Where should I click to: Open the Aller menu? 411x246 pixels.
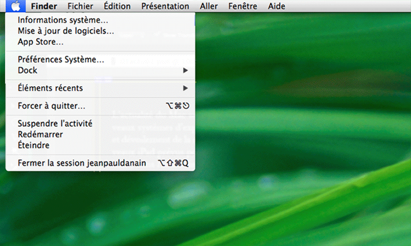click(209, 6)
